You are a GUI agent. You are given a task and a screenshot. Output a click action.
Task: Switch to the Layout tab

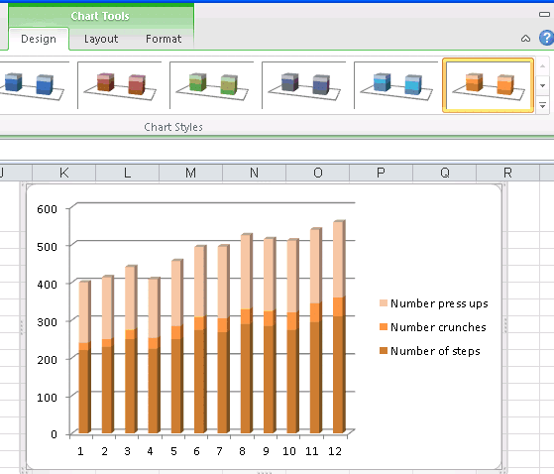[101, 39]
